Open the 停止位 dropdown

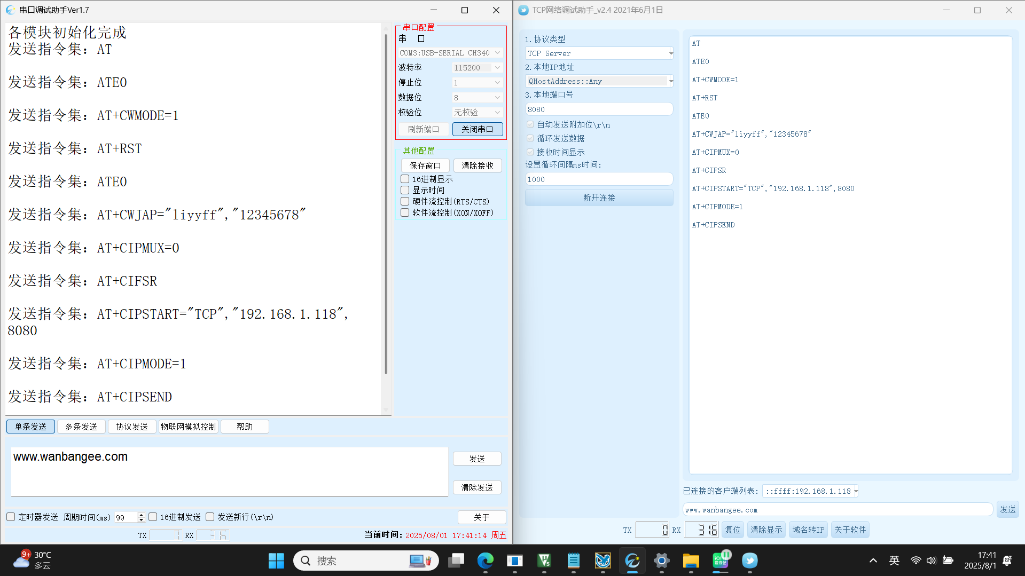click(x=476, y=83)
